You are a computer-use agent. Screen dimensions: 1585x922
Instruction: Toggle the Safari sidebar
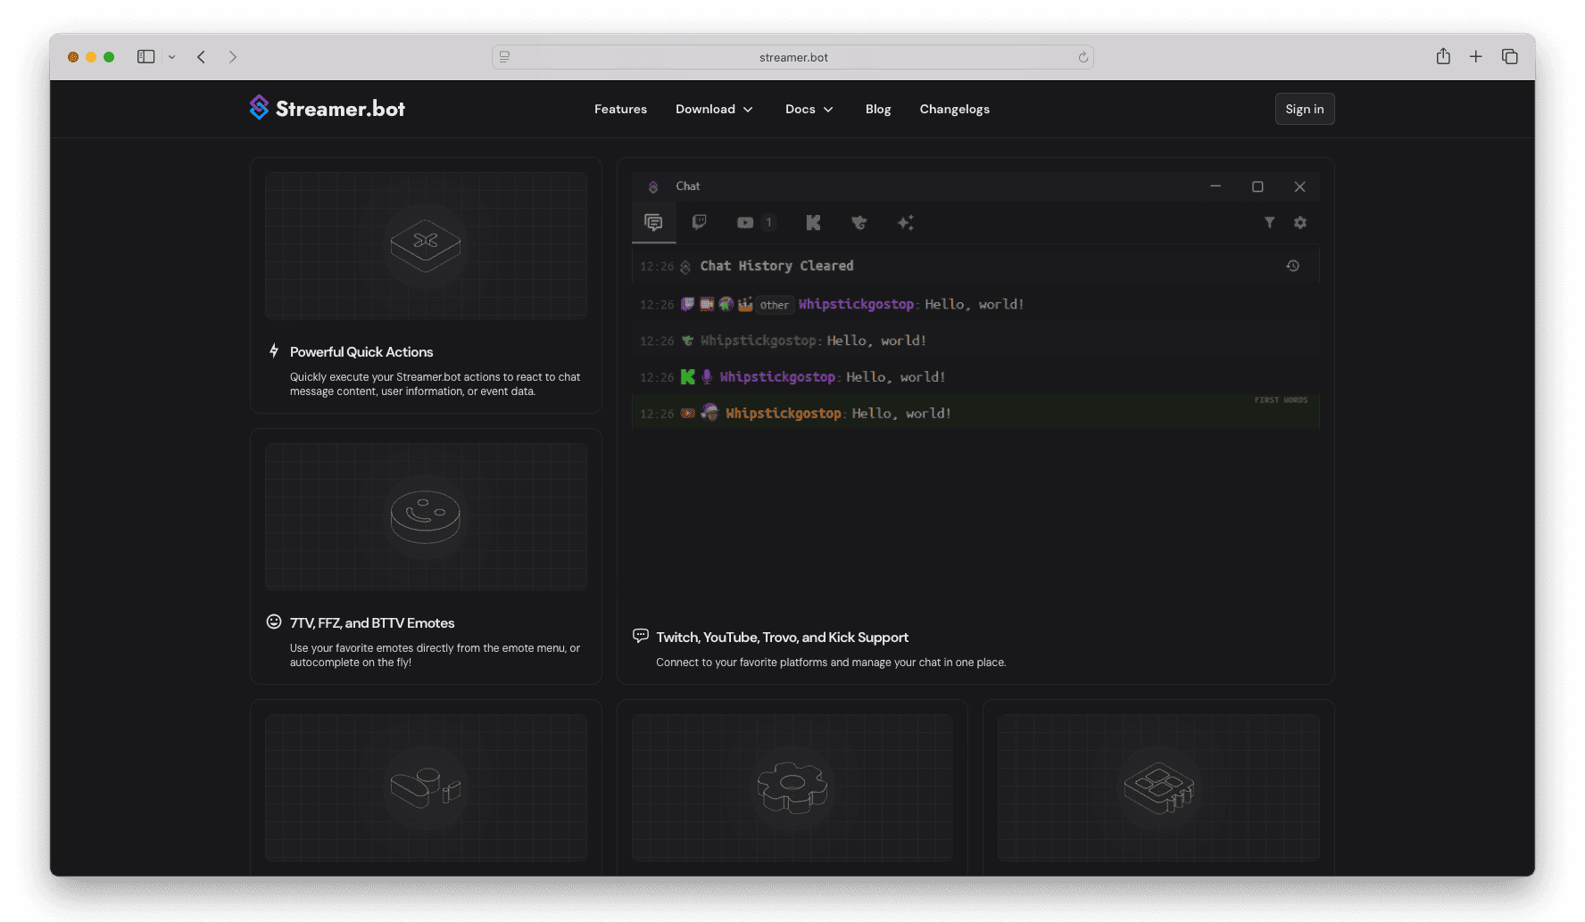[145, 57]
